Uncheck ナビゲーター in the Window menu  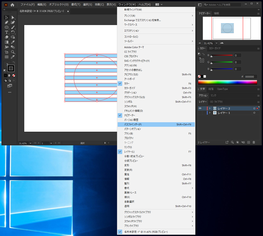point(156,115)
